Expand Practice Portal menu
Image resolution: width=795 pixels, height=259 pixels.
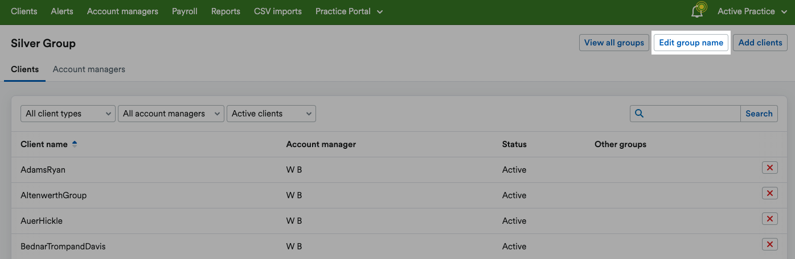[349, 11]
